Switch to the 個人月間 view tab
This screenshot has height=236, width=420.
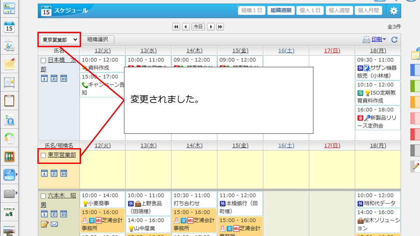[x=368, y=10]
